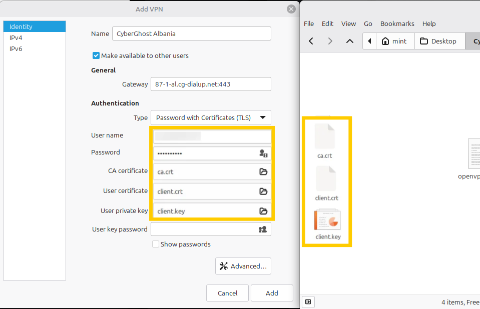Open the Advanced VPN options

[x=243, y=266]
